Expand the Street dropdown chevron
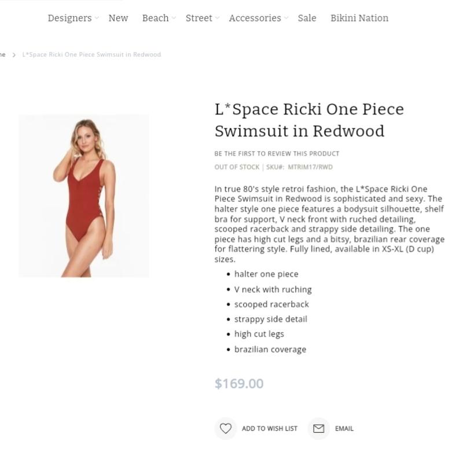This screenshot has width=463, height=463. [218, 18]
